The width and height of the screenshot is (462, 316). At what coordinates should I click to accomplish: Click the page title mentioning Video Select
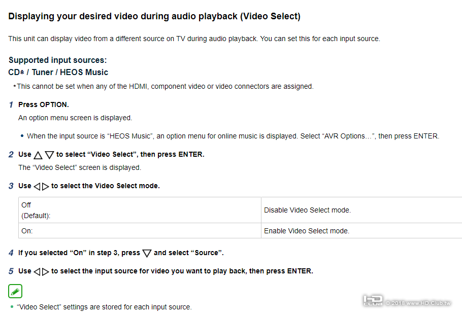tap(154, 17)
